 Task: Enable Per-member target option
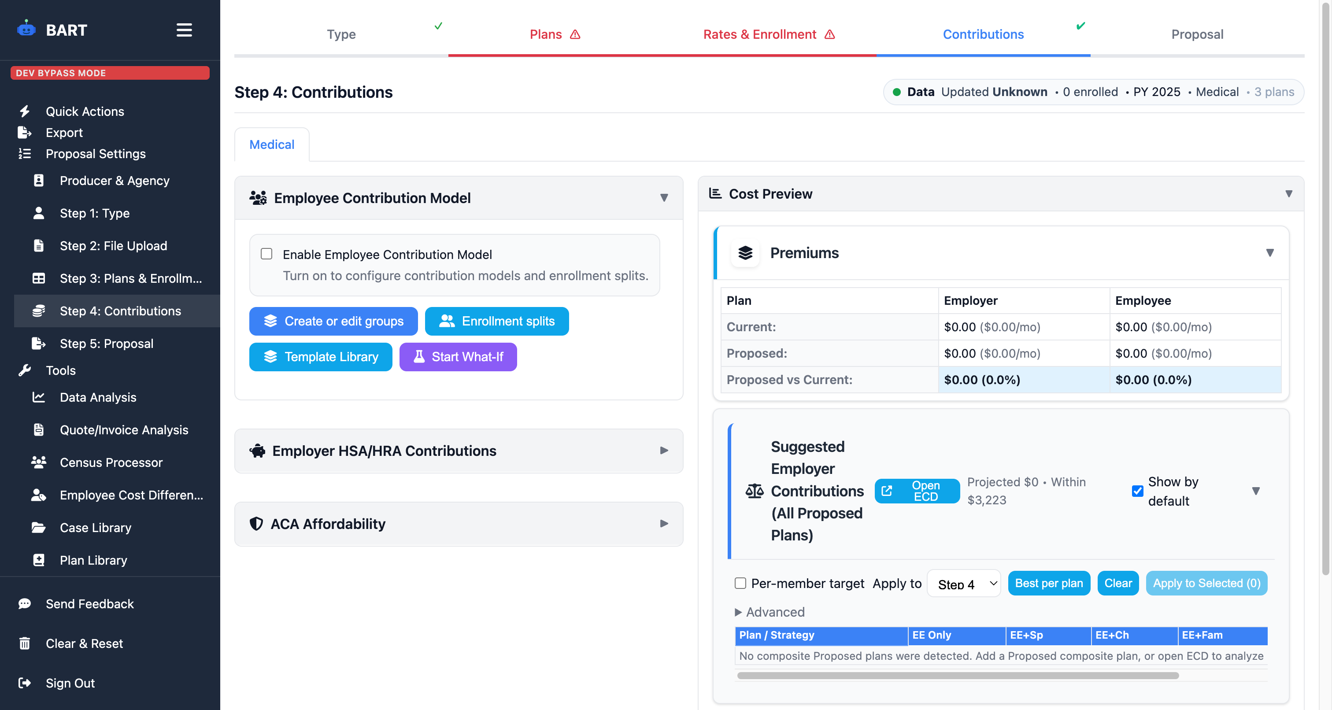click(x=740, y=583)
